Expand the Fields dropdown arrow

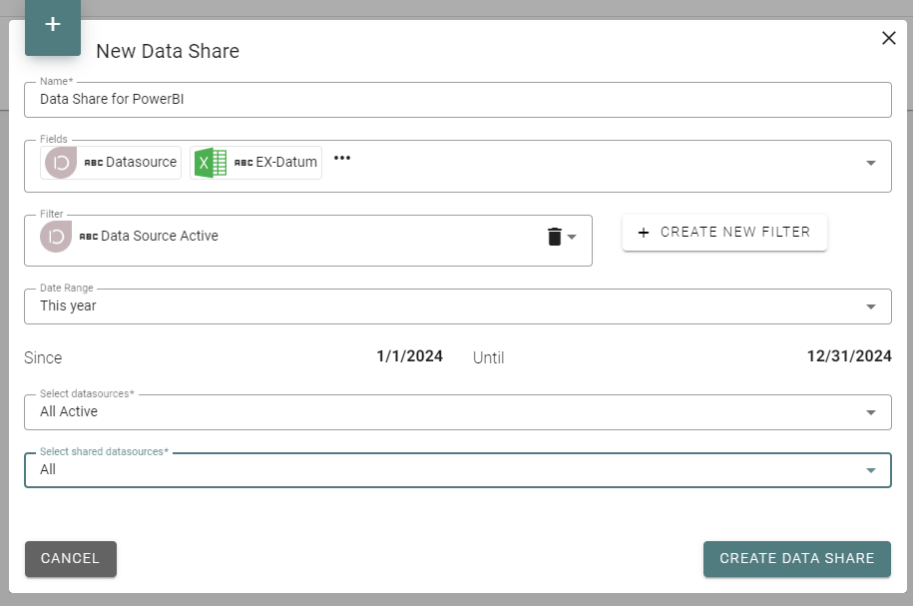point(871,164)
